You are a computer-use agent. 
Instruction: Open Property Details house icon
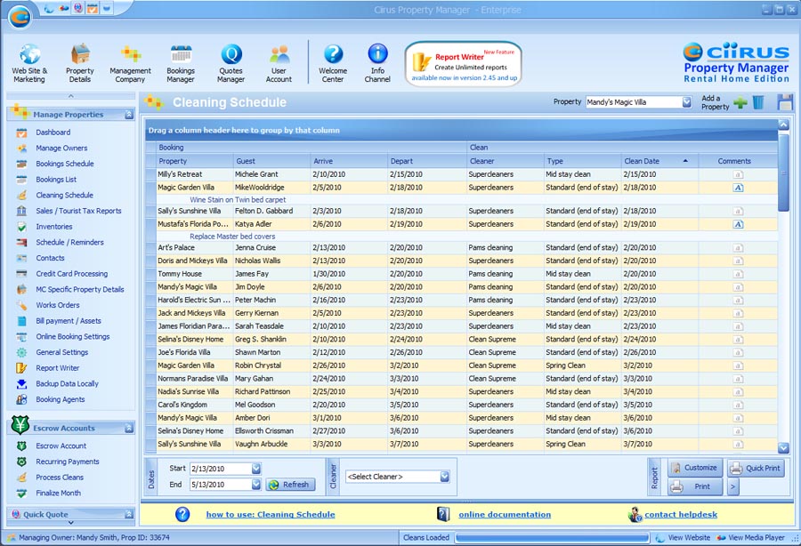[x=80, y=54]
